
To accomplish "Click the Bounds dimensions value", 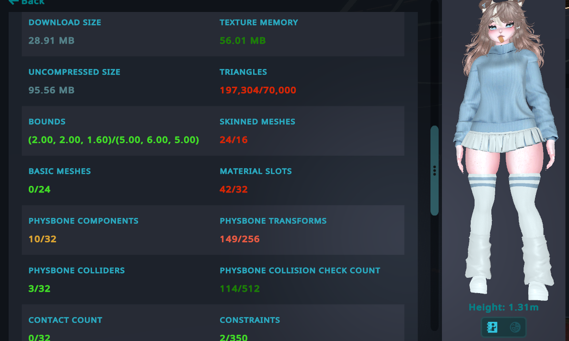I will point(114,140).
